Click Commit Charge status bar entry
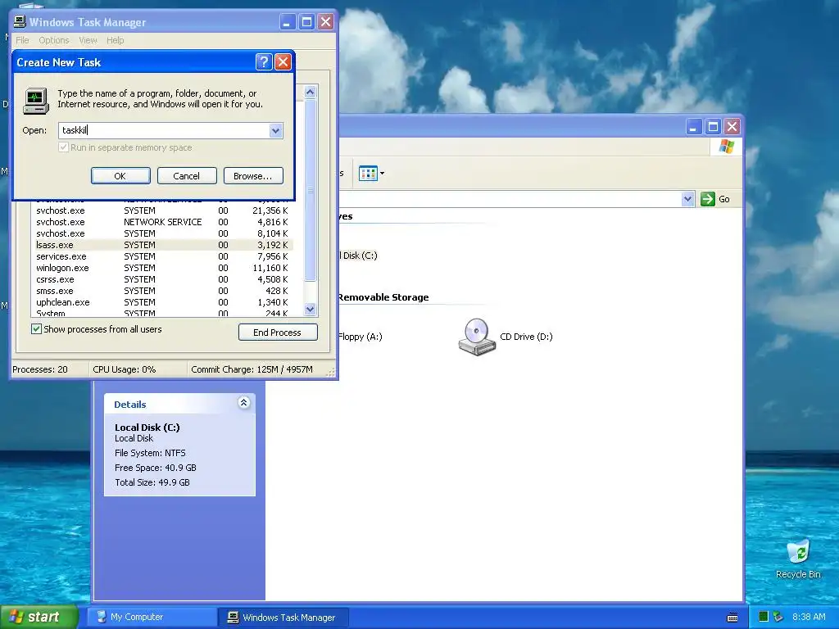Screen dimensions: 839x629 click(x=252, y=369)
